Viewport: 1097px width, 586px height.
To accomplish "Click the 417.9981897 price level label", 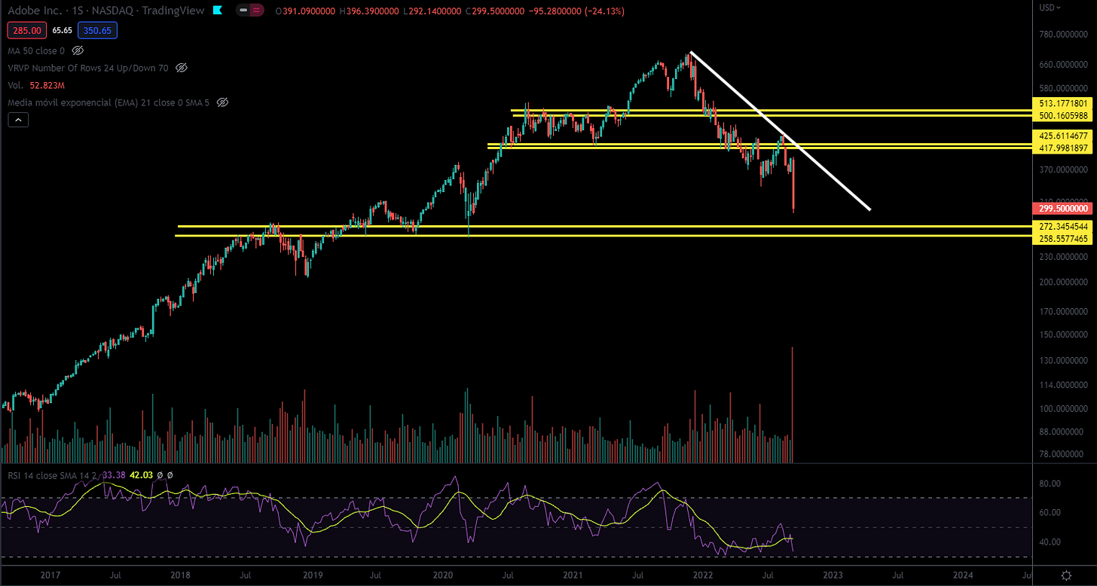I will click(x=1063, y=148).
